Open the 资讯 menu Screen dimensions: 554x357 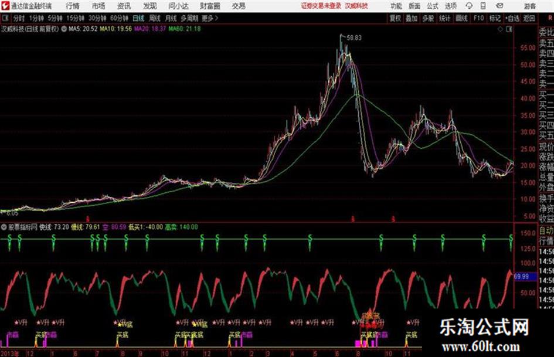pyautogui.click(x=124, y=6)
